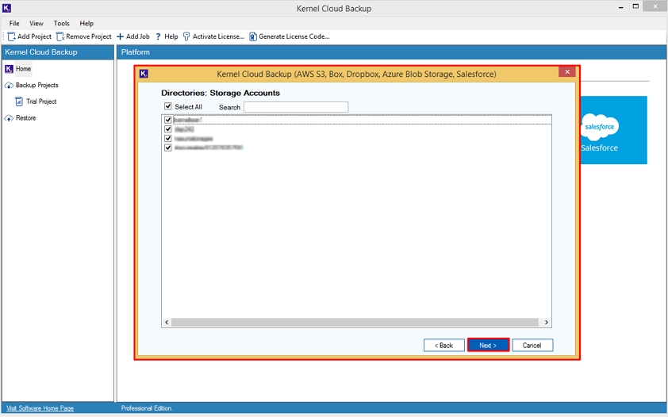Uncheck the first storage account checkbox
Viewport: 668px width, 417px height.
click(168, 120)
